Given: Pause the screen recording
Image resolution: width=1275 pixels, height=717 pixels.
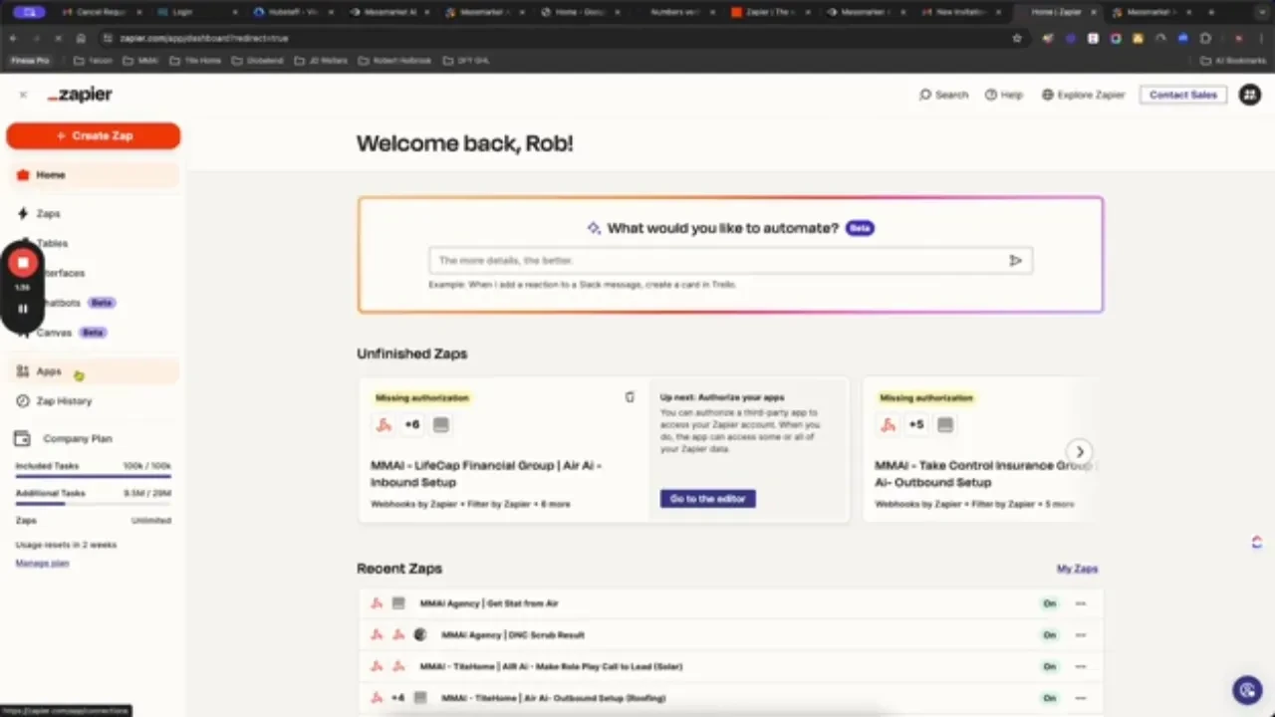Looking at the screenshot, I should point(23,309).
